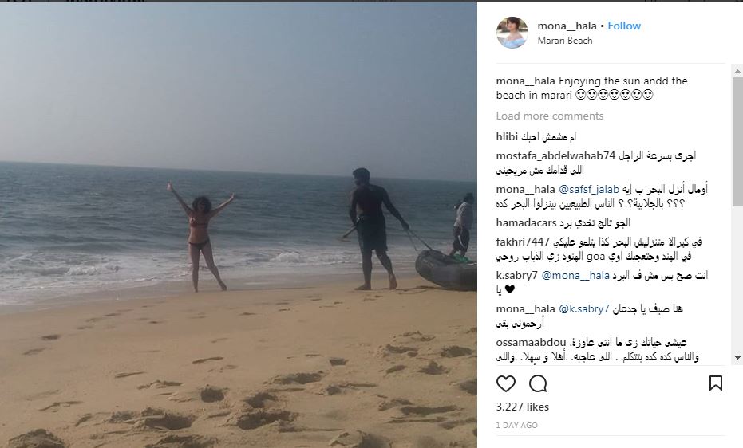Open mostafa_abdelwahab74 commenter profile
The image size is (743, 448).
click(x=555, y=155)
